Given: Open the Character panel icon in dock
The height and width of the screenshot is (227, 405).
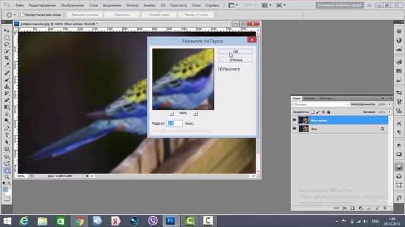Looking at the screenshot, I should point(399,124).
